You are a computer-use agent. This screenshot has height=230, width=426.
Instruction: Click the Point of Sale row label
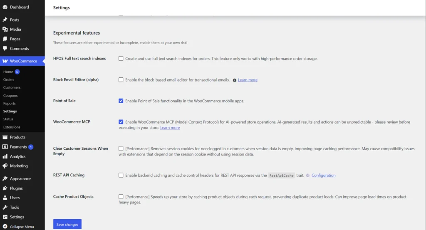pyautogui.click(x=64, y=101)
